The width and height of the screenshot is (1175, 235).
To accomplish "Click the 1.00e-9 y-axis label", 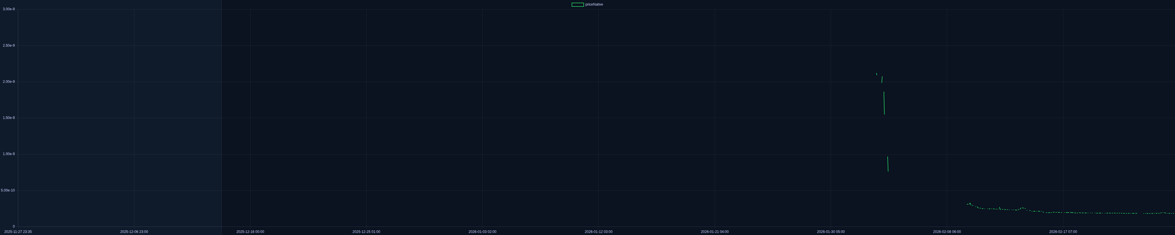I will click(x=9, y=154).
